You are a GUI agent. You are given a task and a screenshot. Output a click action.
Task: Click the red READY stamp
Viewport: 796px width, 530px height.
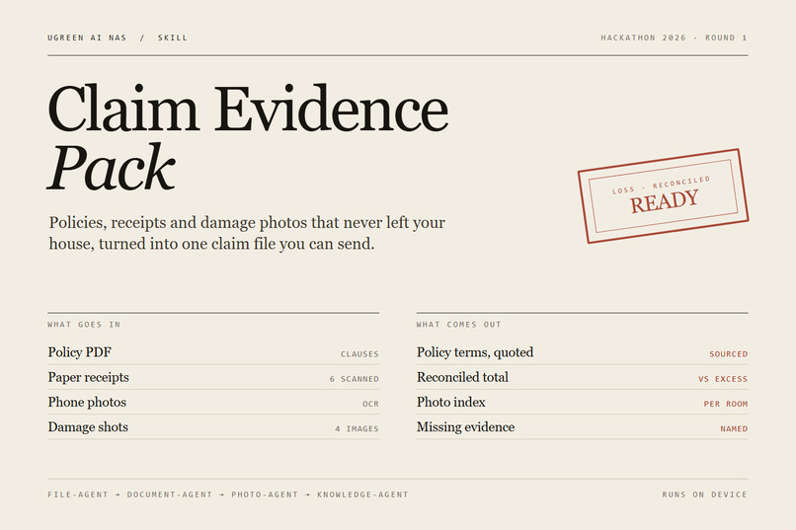(x=663, y=195)
